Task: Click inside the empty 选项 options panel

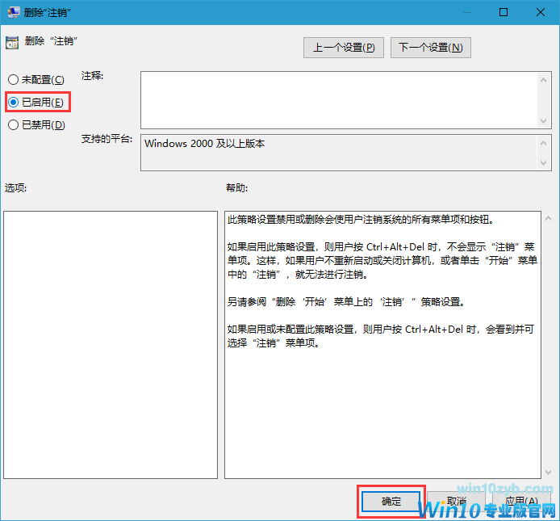Action: [x=111, y=345]
